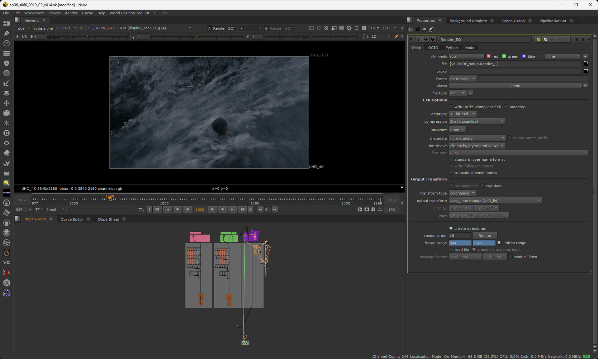Disable the limit to range checkbox

click(499, 243)
